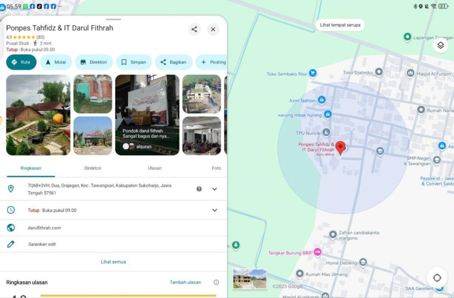Tap the help icon beside the plus code address
The width and height of the screenshot is (454, 298).
tap(199, 189)
